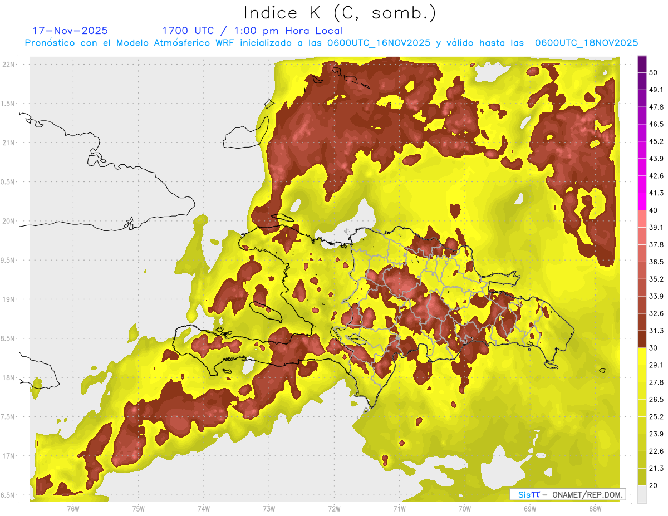
Task: Click the darkest purple swatch above 50
Action: pyautogui.click(x=642, y=64)
